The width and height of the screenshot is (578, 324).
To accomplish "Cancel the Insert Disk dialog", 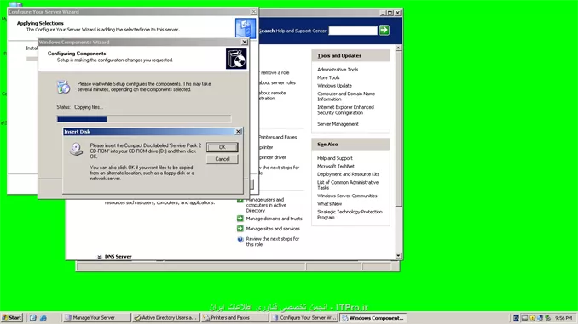I will point(222,159).
